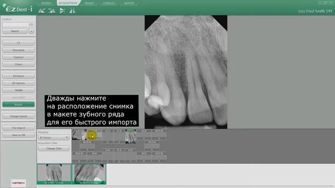This screenshot has width=335, height=188.
Task: Click the Vatech logo
Action: click(x=18, y=183)
